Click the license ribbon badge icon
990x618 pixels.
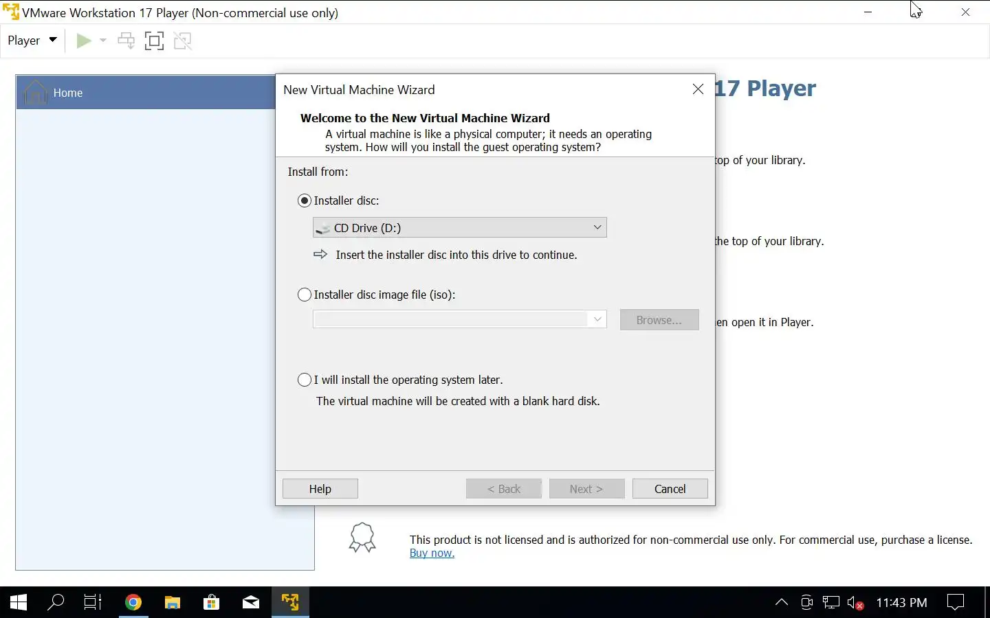coord(362,538)
